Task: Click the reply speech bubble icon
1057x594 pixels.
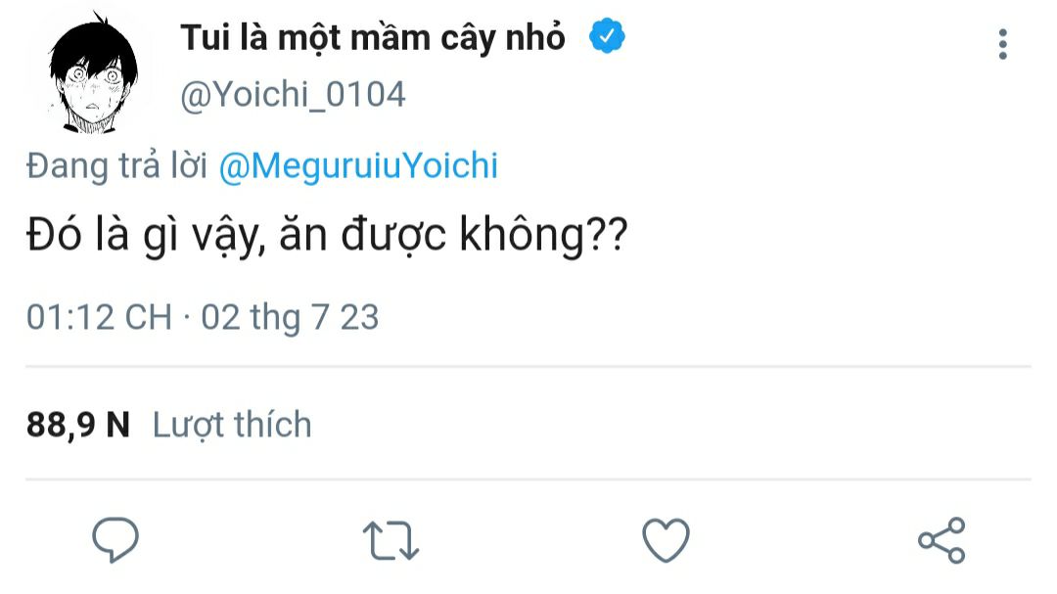Action: pos(115,539)
